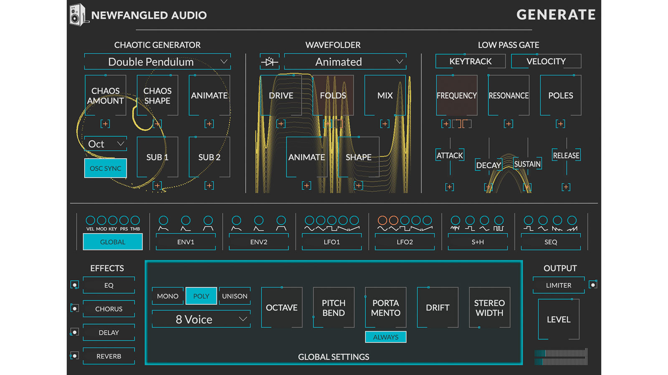Disable OSC SYNC
This screenshot has height=375, width=668.
click(x=105, y=168)
